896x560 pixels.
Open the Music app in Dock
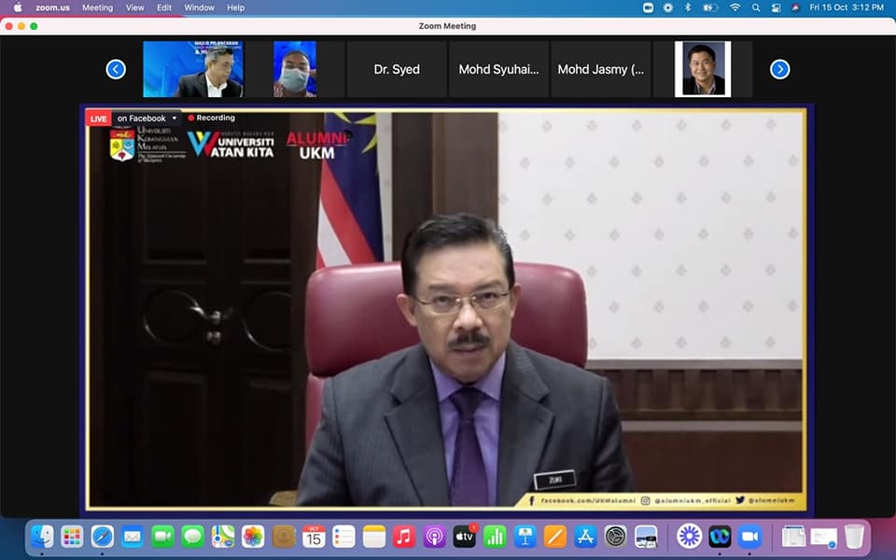(x=404, y=537)
